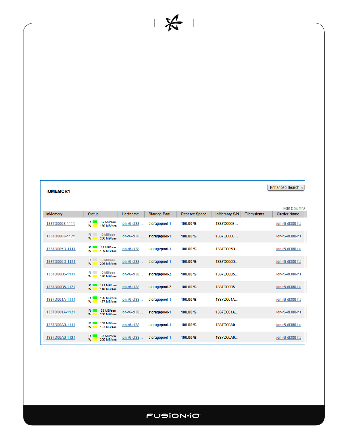Click the IOMEMORY panel title
This screenshot has width=345, height=447.
tap(59, 191)
